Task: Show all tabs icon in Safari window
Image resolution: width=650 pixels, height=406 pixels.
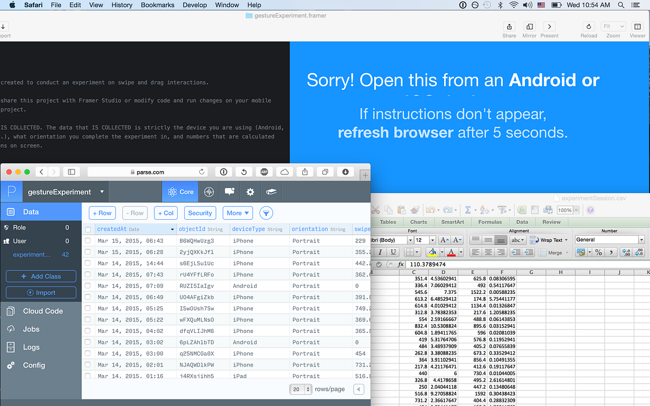Action: pos(325,172)
